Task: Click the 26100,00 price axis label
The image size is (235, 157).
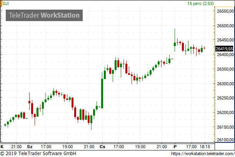Action: tap(225, 140)
